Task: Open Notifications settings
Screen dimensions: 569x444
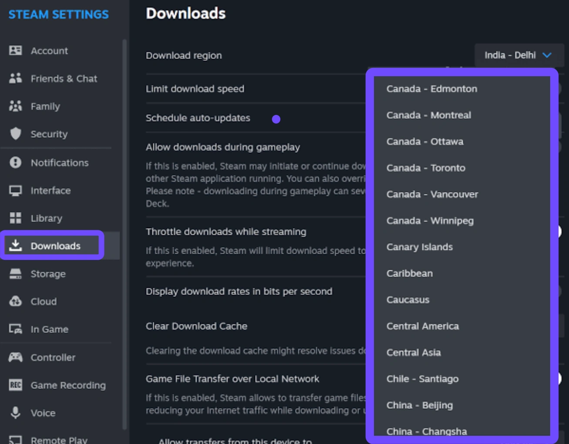Action: pyautogui.click(x=60, y=163)
